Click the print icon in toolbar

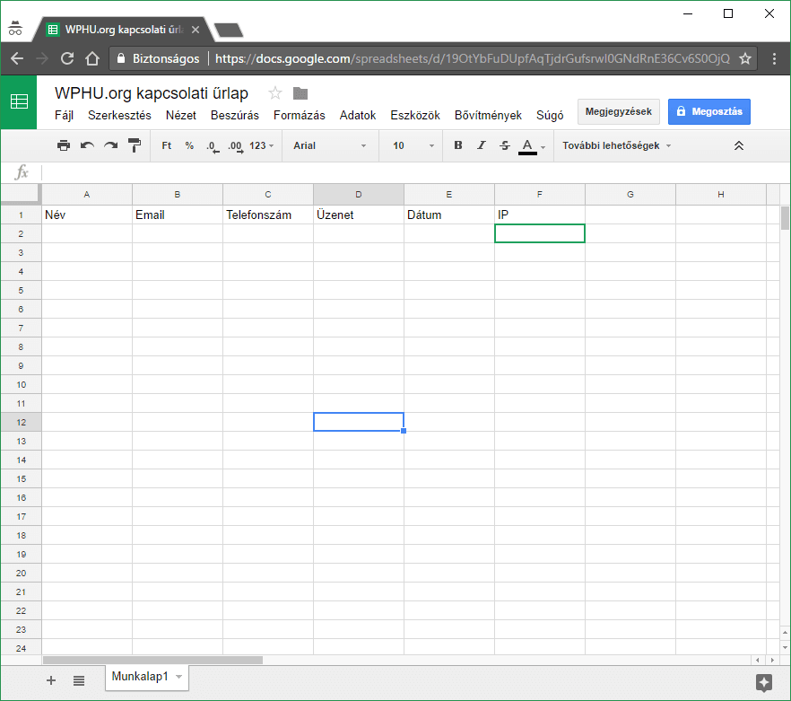click(x=64, y=145)
